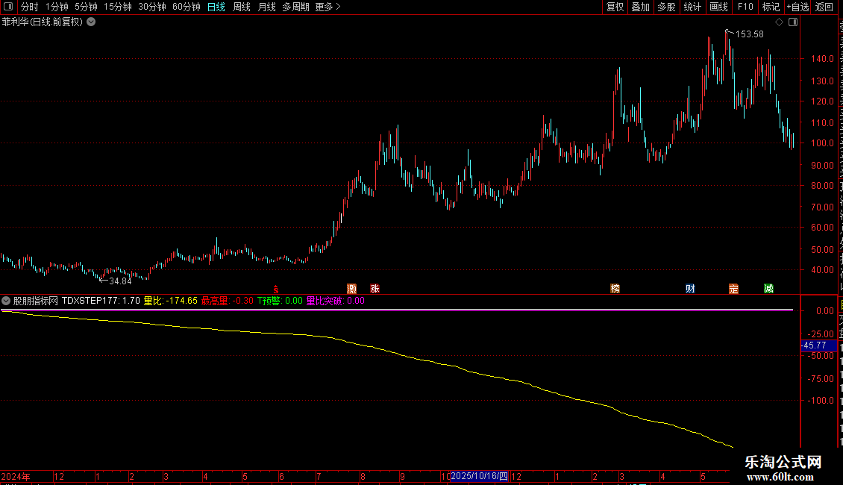The image size is (843, 485).
Task: Switch to 30分钟 period
Action: (152, 7)
